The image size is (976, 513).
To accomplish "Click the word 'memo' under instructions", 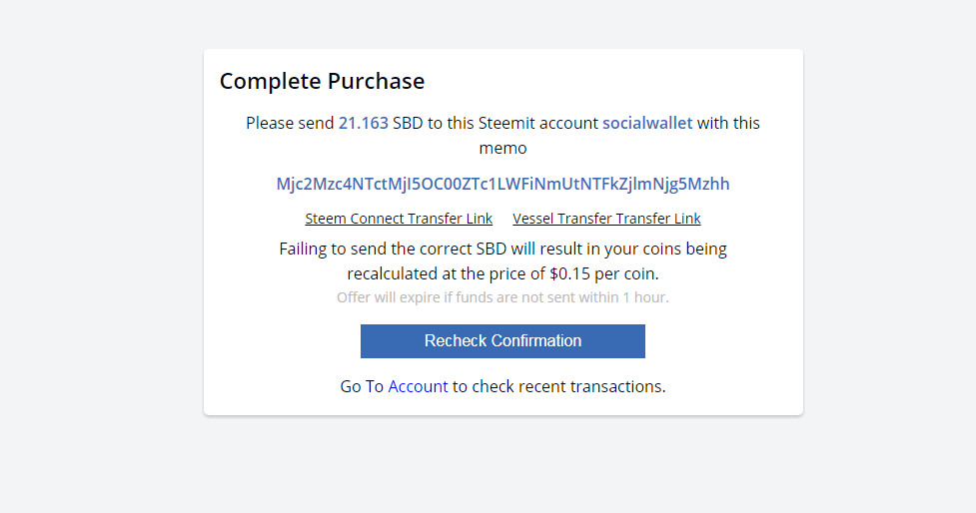I will tap(502, 148).
